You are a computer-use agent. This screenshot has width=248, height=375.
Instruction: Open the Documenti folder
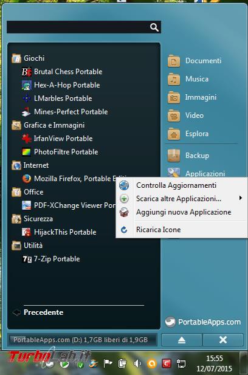tap(195, 61)
